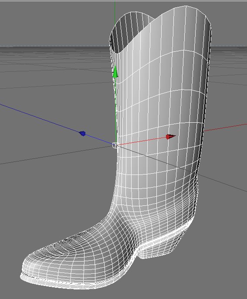Click the axis origin cube of the gizmo

click(x=115, y=145)
